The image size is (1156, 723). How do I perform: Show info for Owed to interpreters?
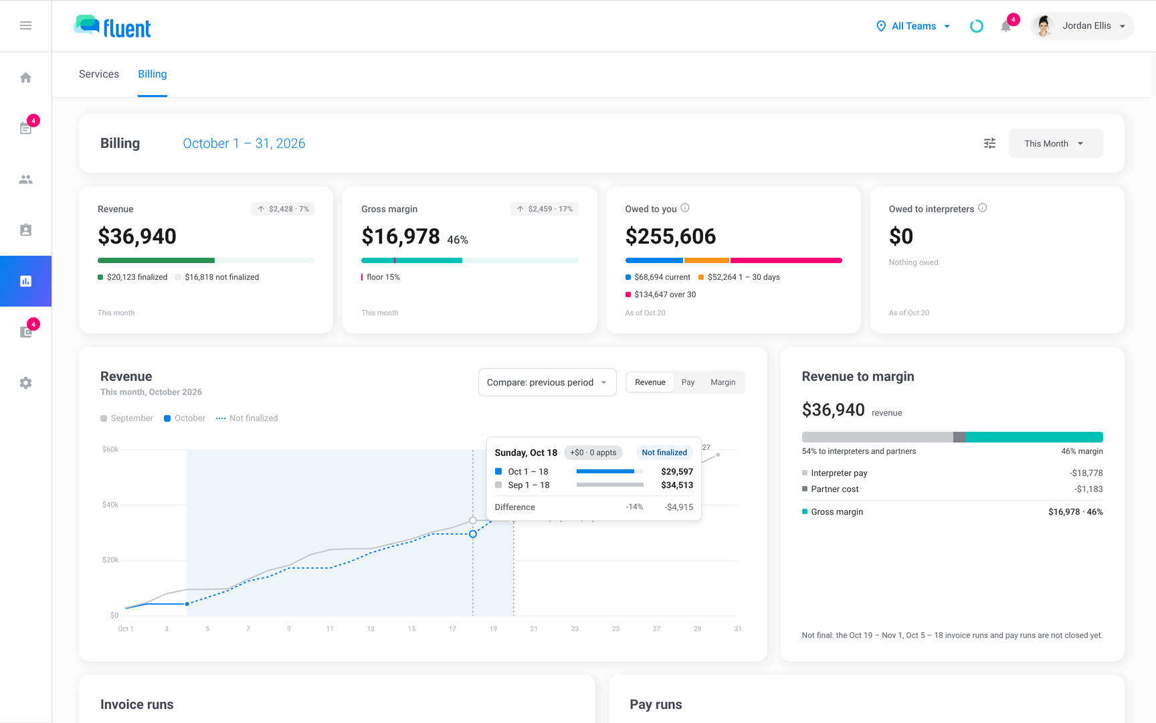pos(983,208)
